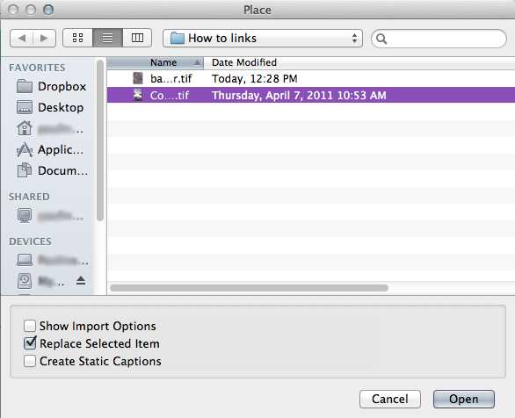Switch to list view mode
The height and width of the screenshot is (418, 515).
[108, 38]
